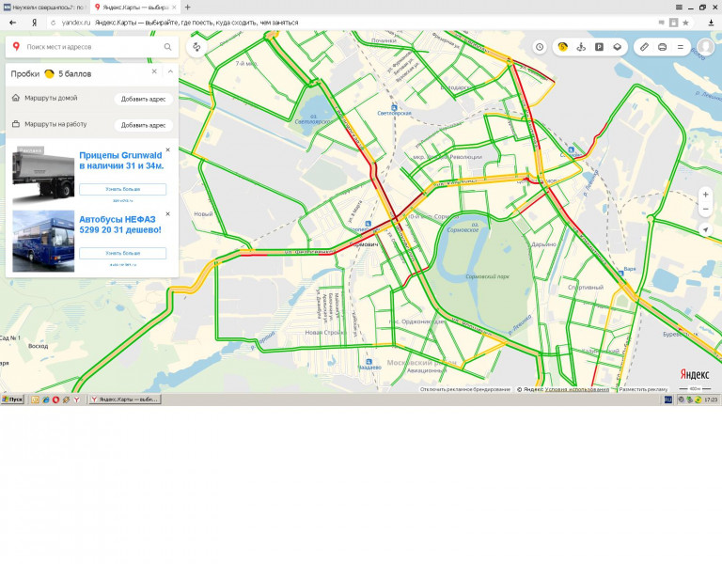The image size is (722, 564).
Task: Toggle the public transport layer icon
Action: click(x=581, y=47)
